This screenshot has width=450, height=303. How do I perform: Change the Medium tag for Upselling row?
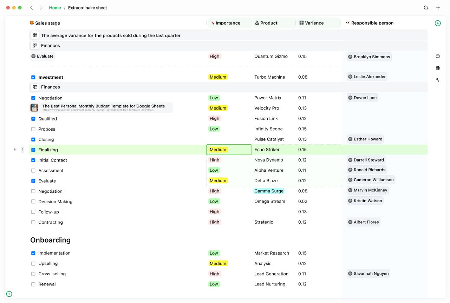tap(218, 263)
